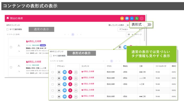Click page 1 in the table view pagination
This screenshot has height=103, width=184.
click(112, 61)
